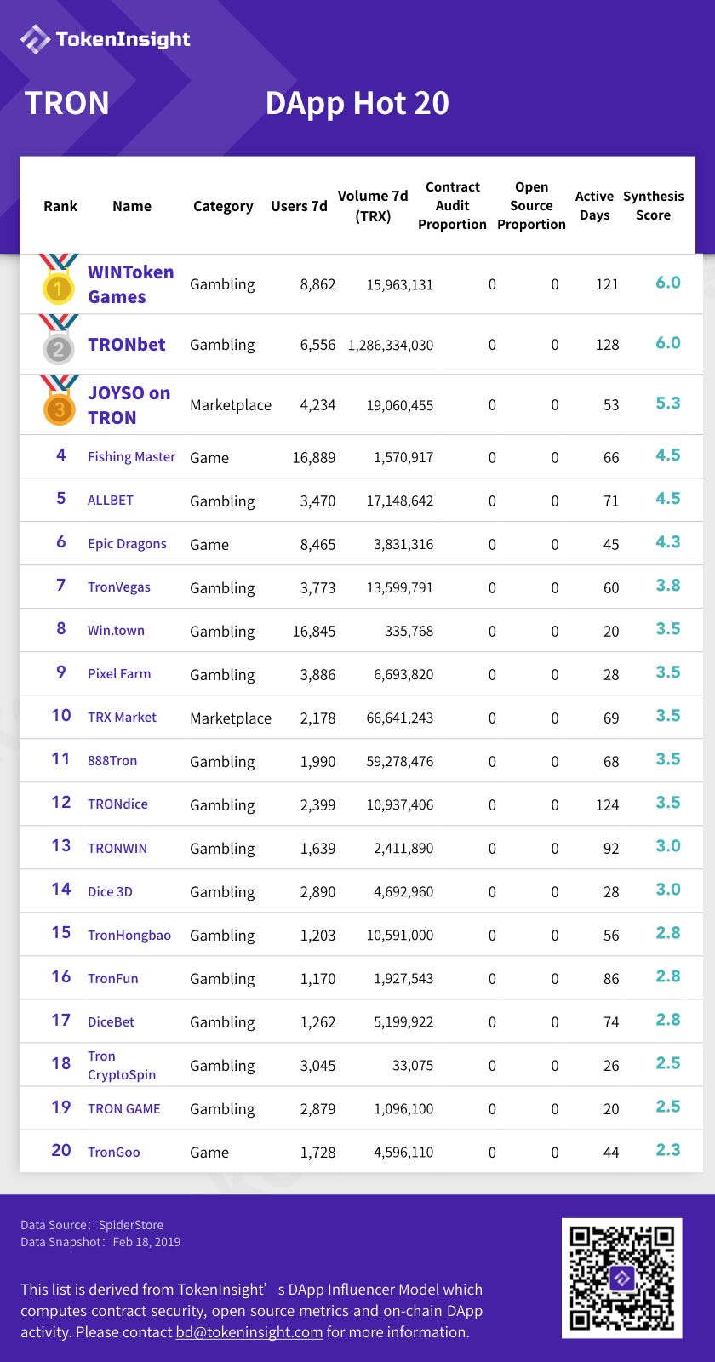Click the Fishing Master name link

(131, 457)
